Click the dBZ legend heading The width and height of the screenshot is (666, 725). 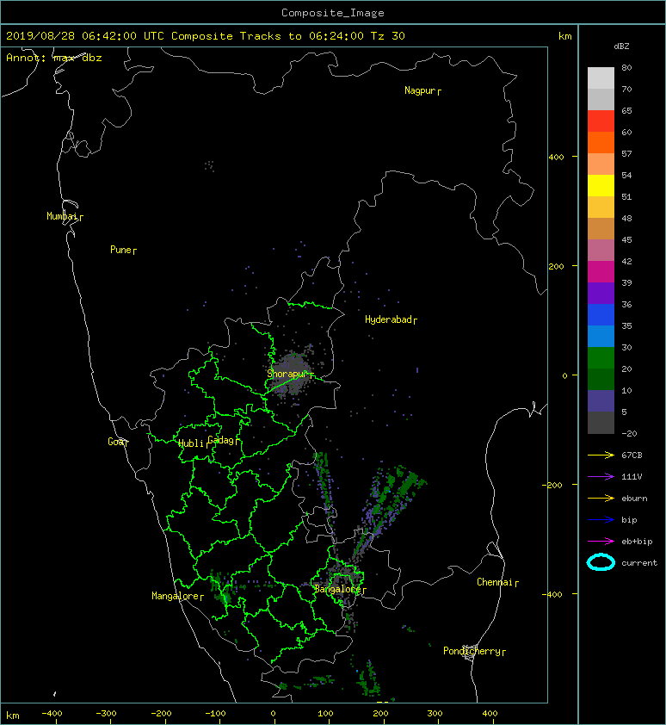[x=621, y=46]
